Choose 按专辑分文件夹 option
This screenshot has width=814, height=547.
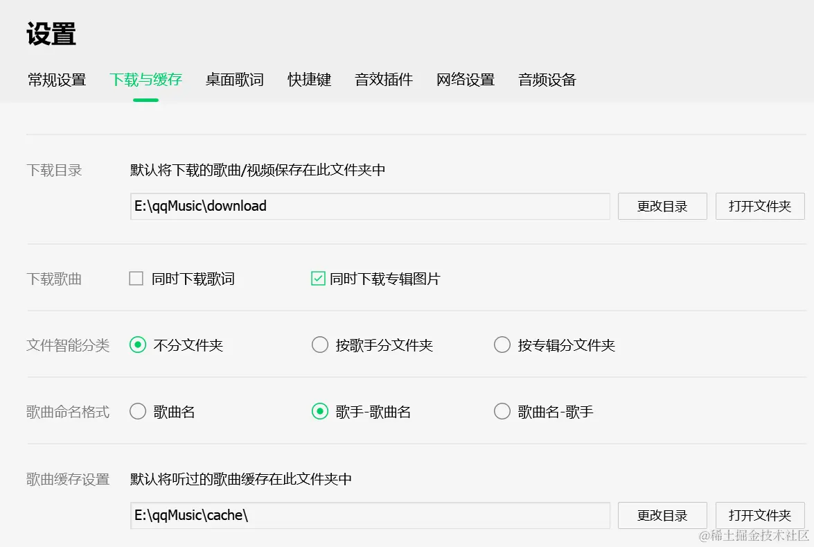pos(502,345)
